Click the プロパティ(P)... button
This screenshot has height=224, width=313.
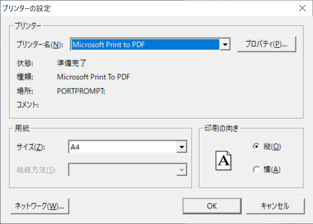click(267, 44)
